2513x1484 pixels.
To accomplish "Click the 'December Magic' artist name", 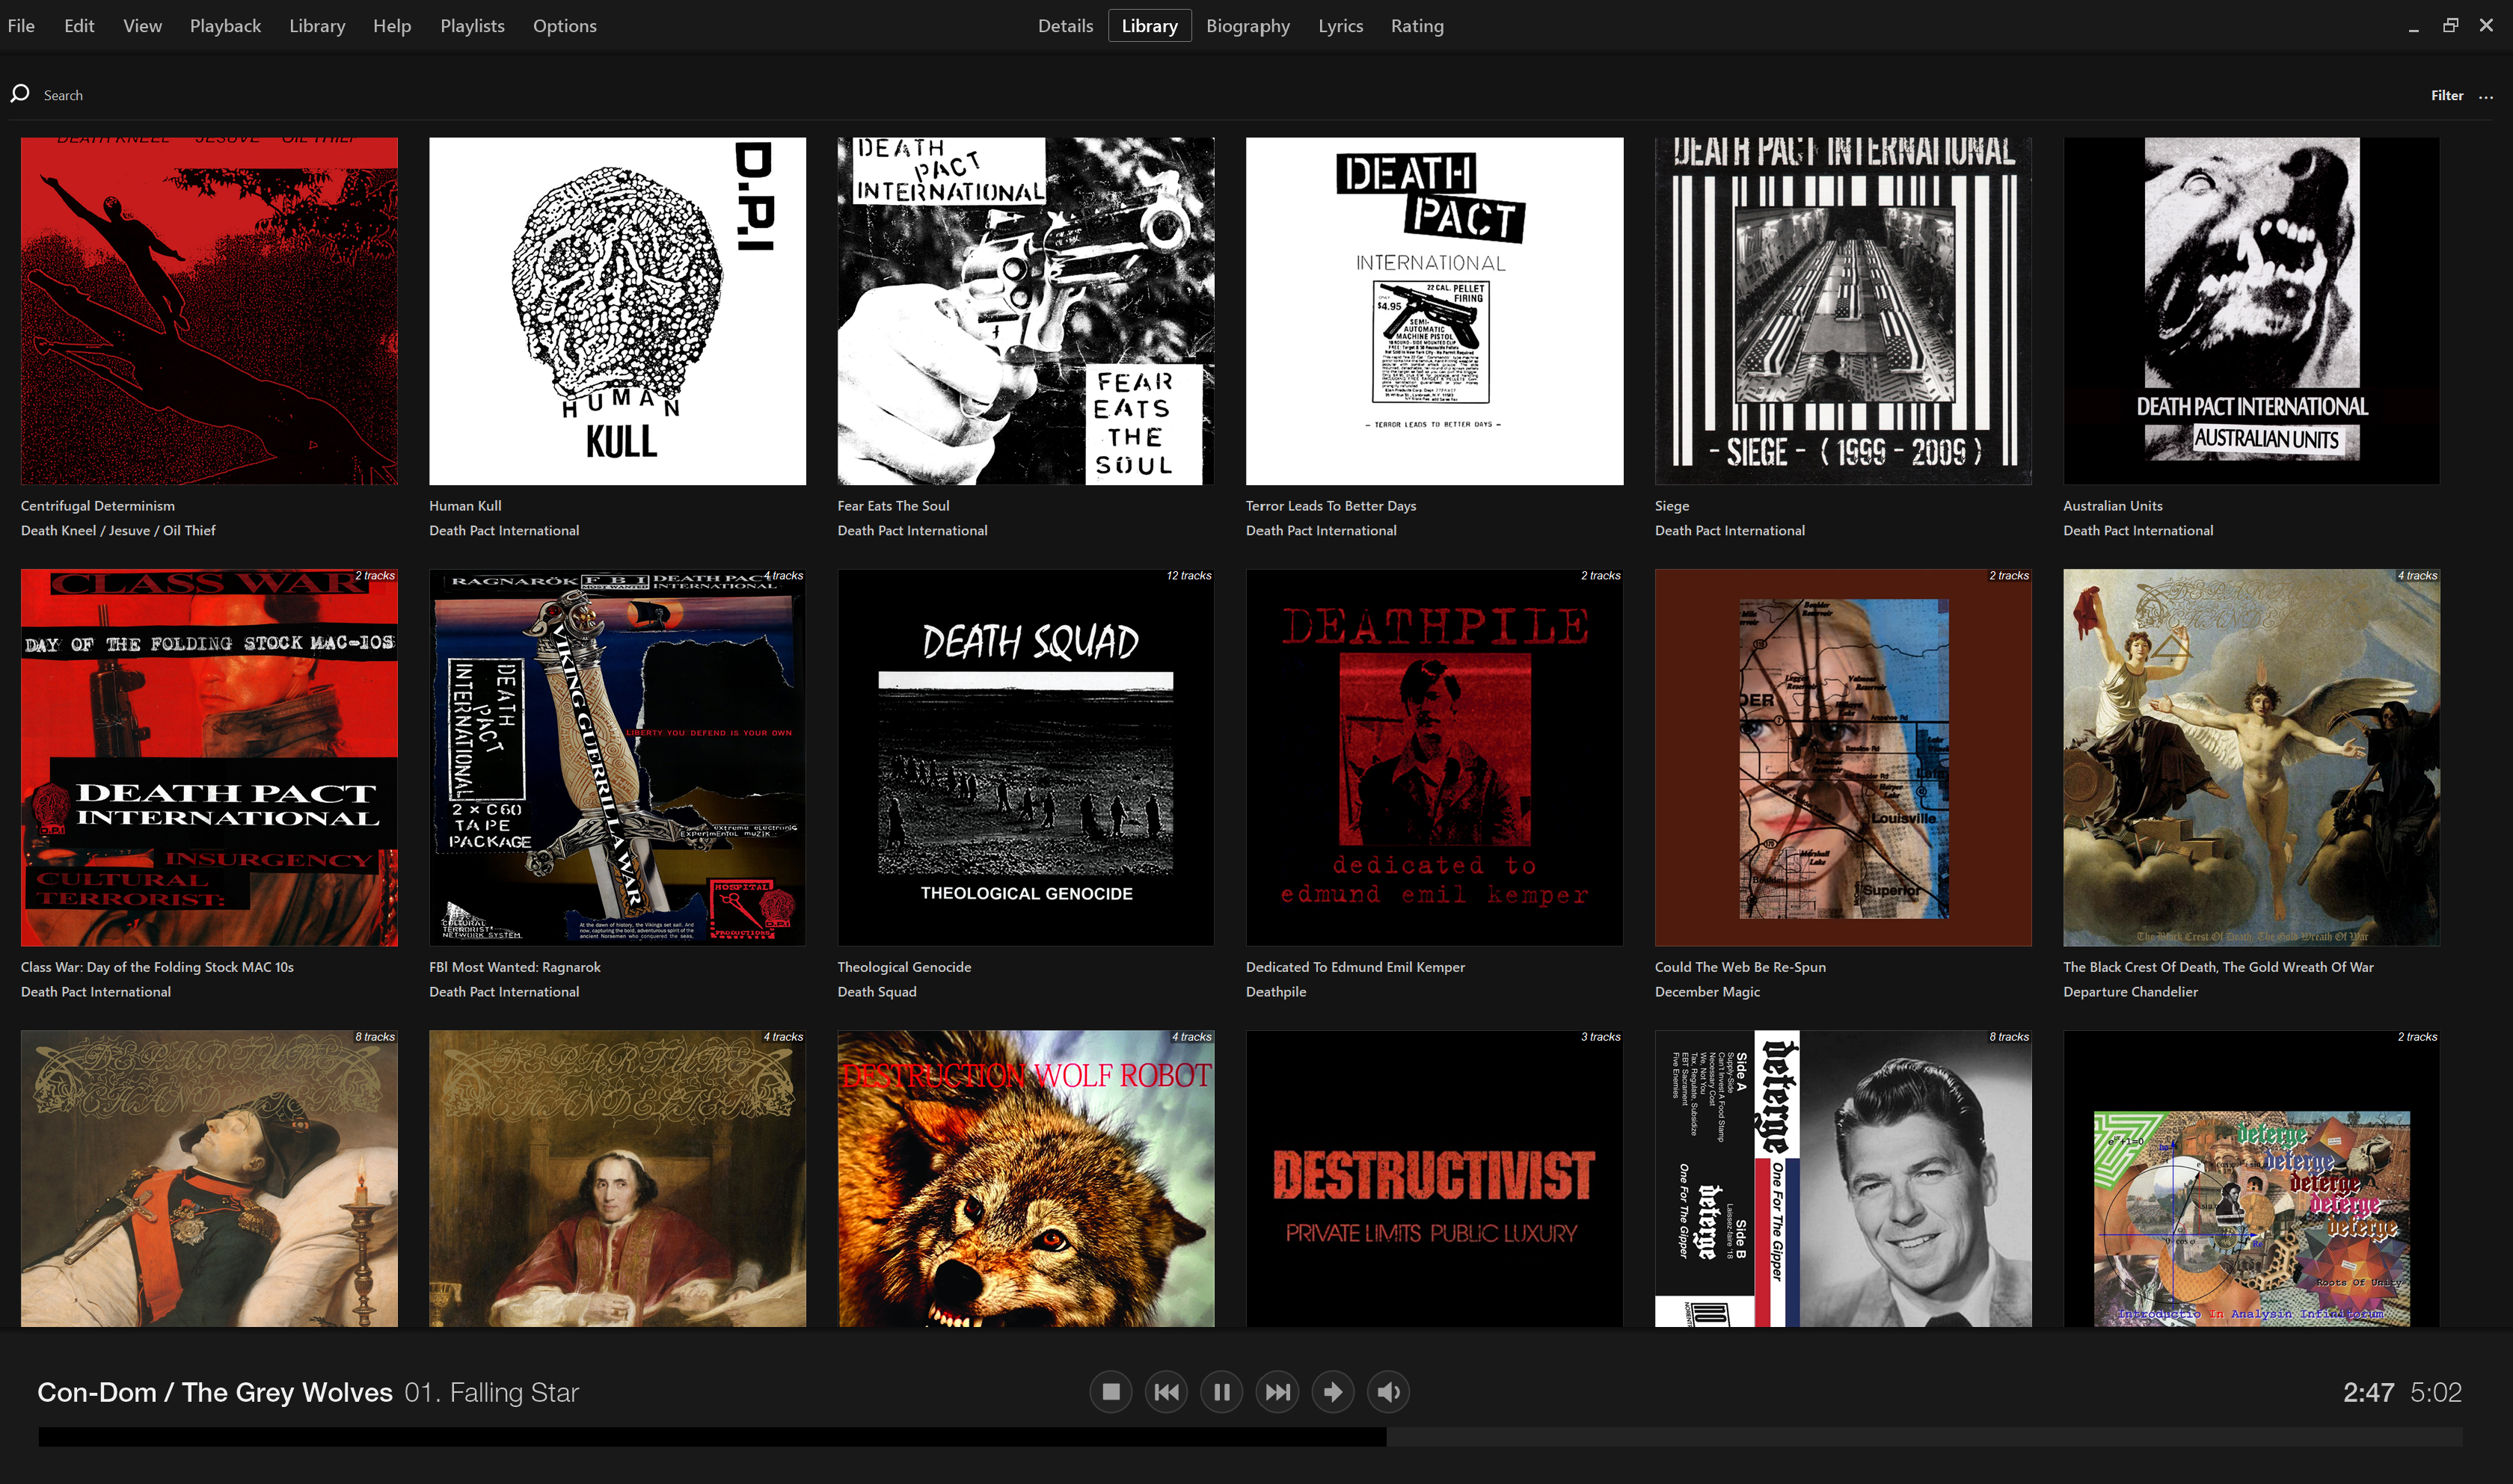I will coord(1707,992).
